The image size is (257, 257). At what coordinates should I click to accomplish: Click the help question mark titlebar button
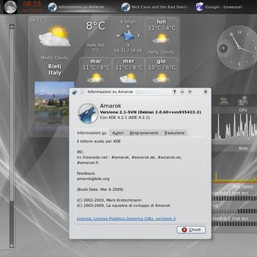pos(175,92)
